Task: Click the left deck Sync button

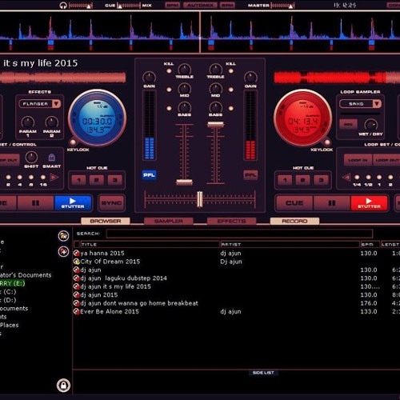Action: (x=111, y=203)
